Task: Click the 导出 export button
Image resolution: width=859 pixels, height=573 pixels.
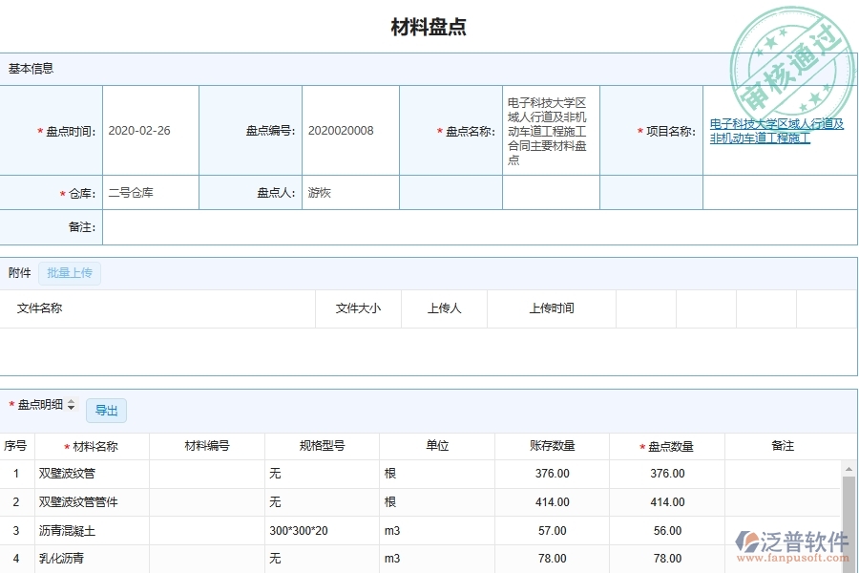Action: point(106,410)
